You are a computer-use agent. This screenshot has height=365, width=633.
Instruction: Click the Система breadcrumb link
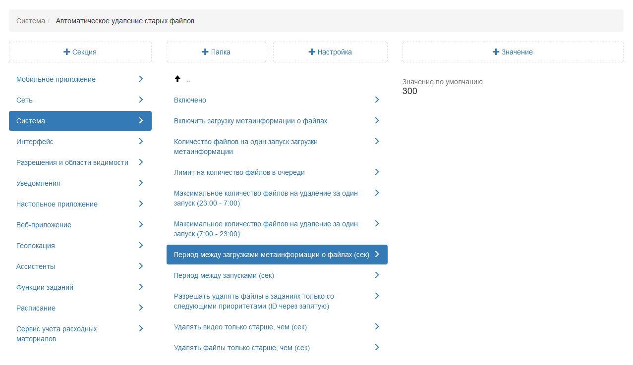point(30,21)
